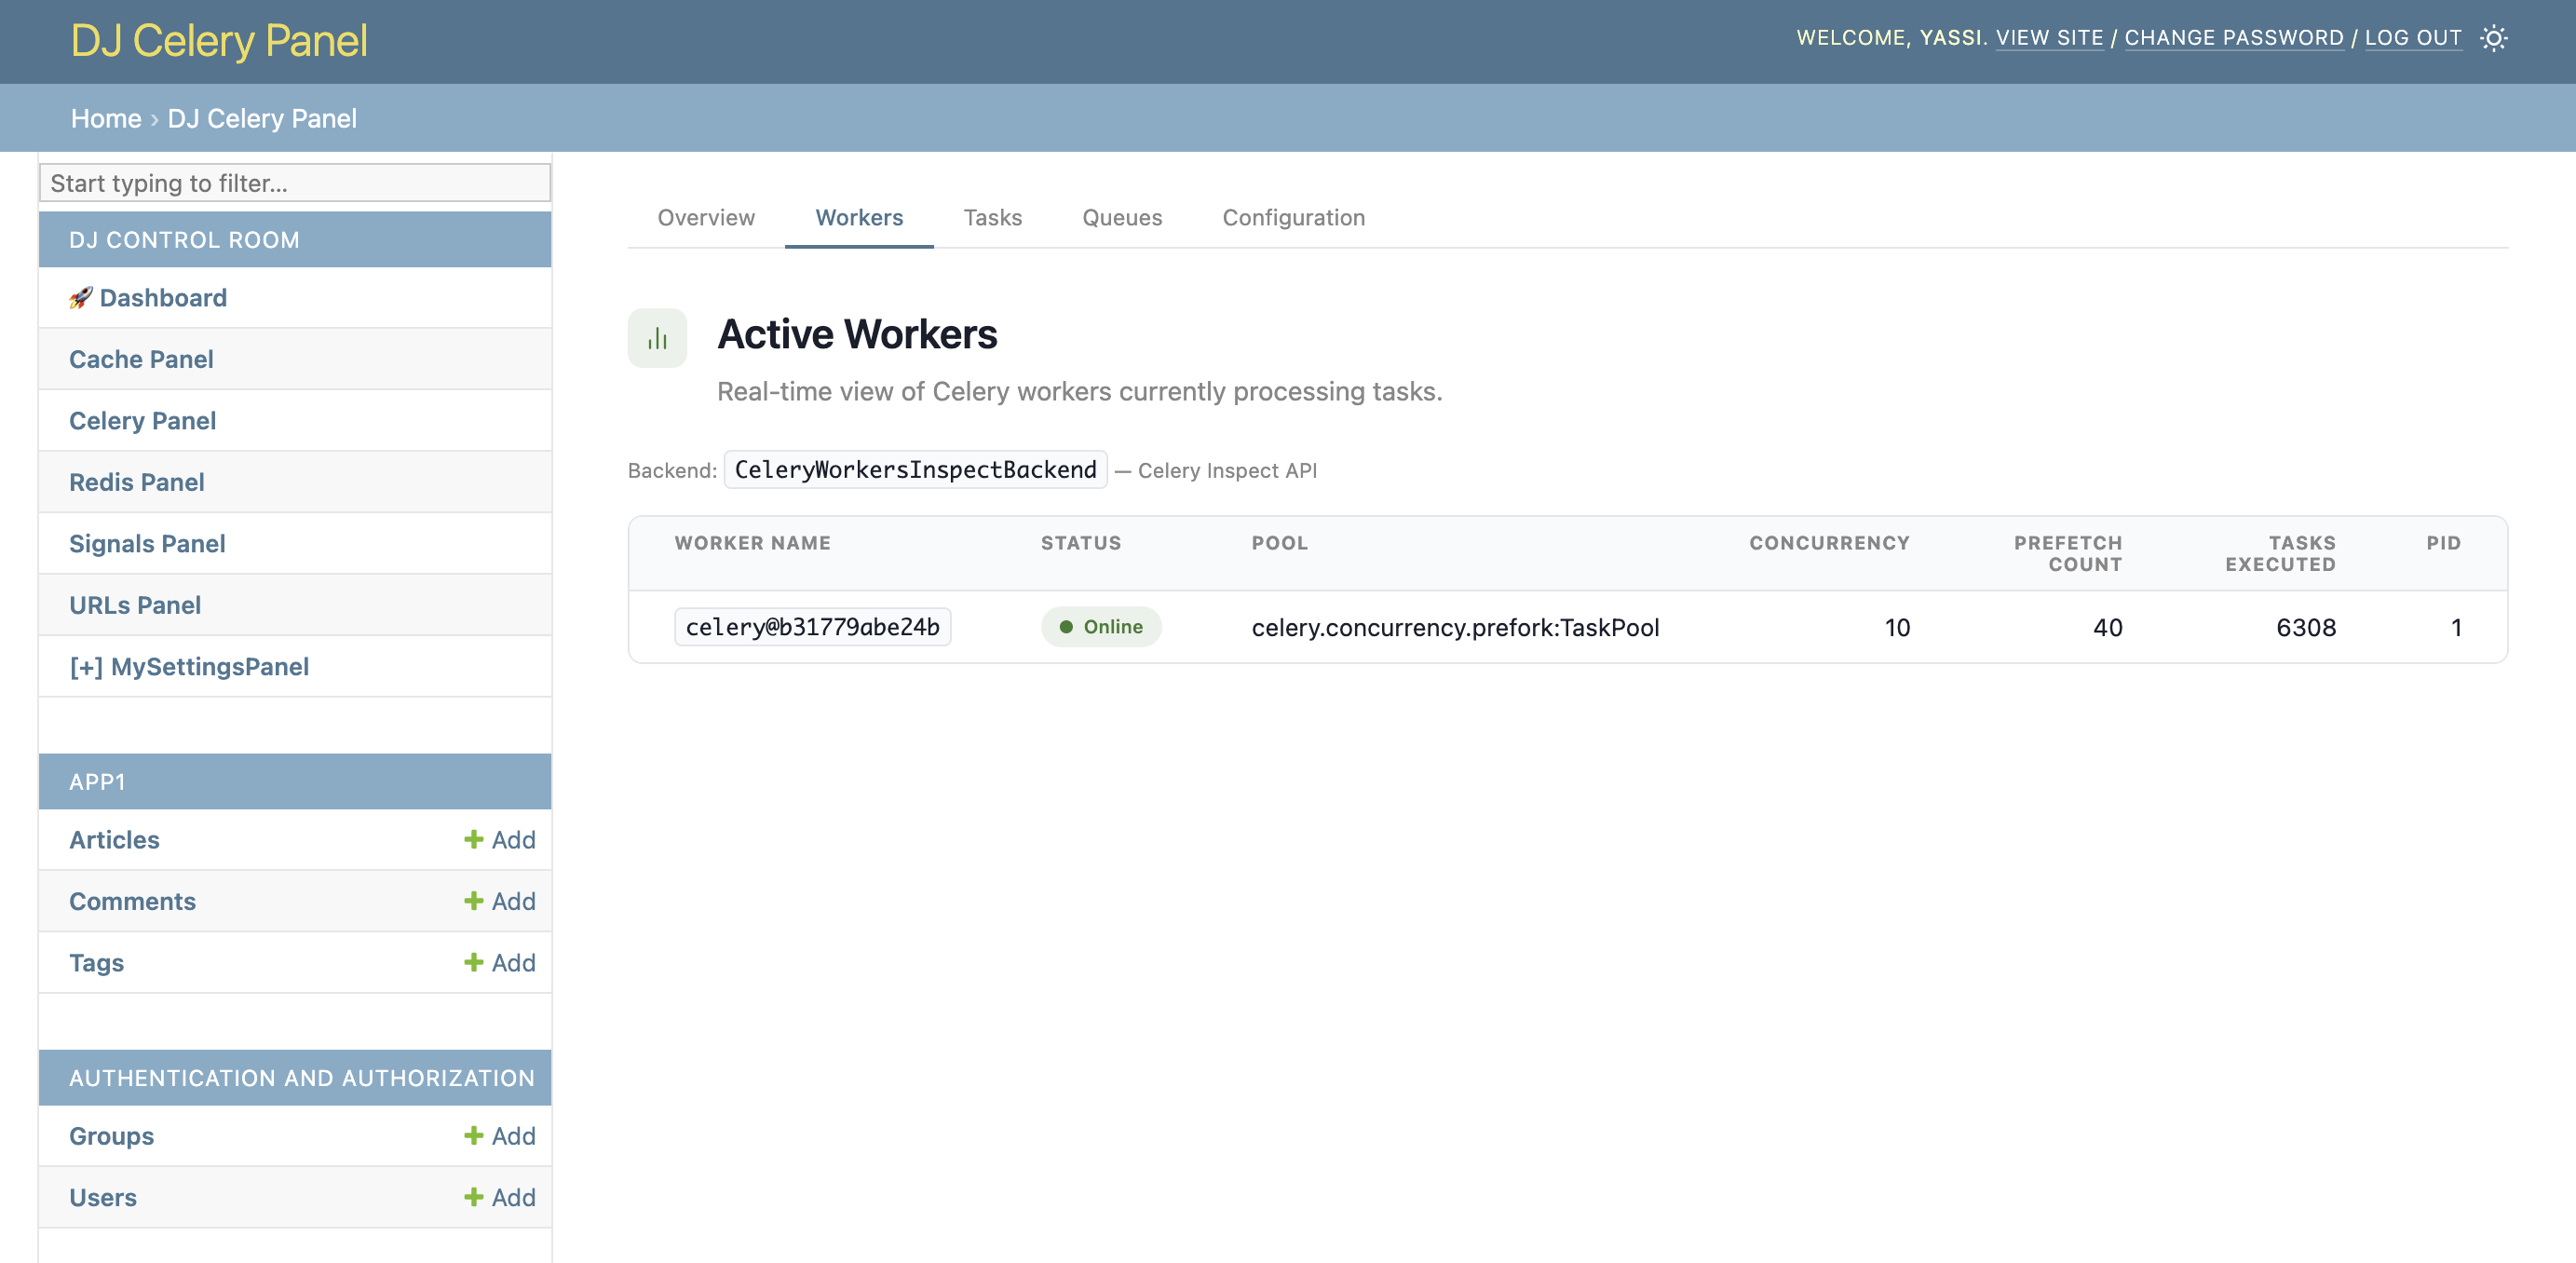Image resolution: width=2576 pixels, height=1263 pixels.
Task: Click the DJ Control Room section header
Action: [295, 240]
